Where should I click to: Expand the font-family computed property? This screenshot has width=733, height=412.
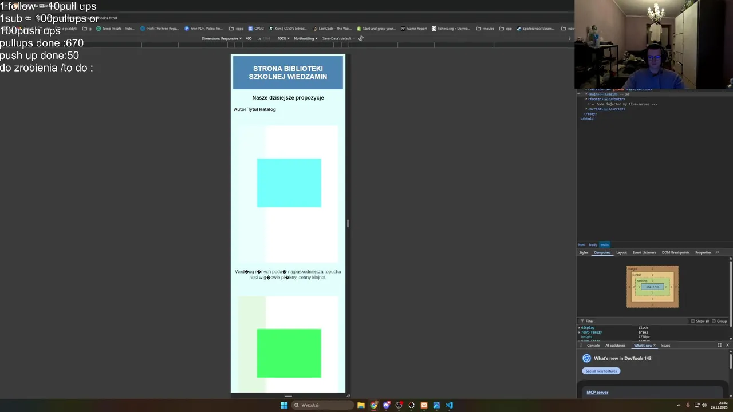(x=579, y=332)
